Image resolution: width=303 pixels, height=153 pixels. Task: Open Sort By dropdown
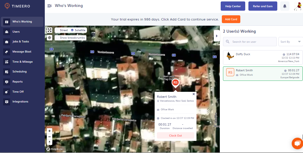pyautogui.click(x=291, y=42)
